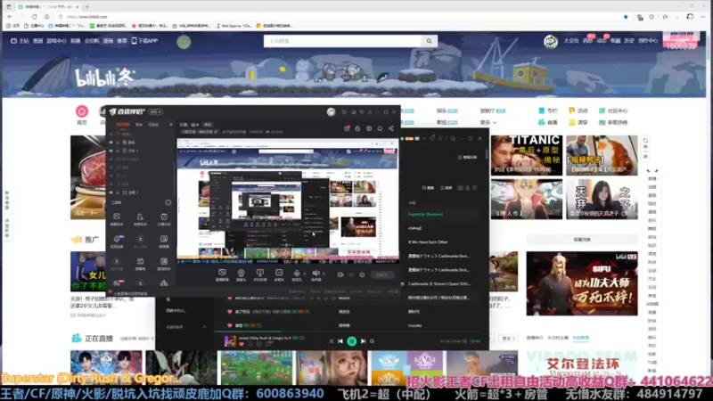Viewport: 713px width, 401px height.
Task: Pause the song with the green button
Action: click(351, 341)
